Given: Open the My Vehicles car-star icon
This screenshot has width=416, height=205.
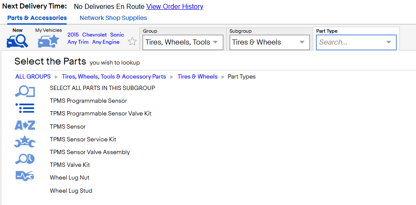Looking at the screenshot, I should 48,41.
